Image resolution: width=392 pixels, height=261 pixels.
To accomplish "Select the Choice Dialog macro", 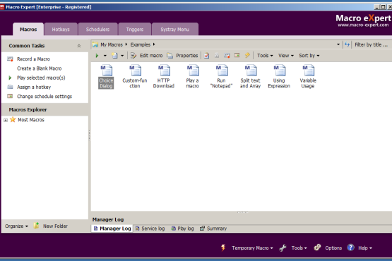I will coord(106,76).
